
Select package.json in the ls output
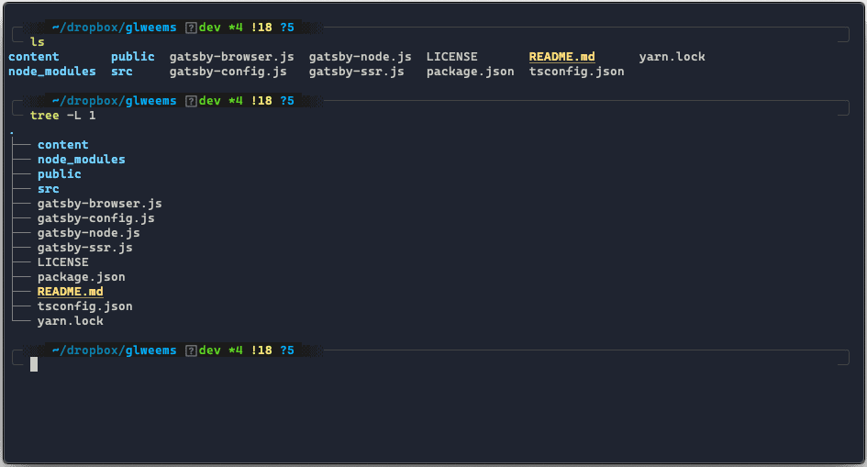pos(470,72)
